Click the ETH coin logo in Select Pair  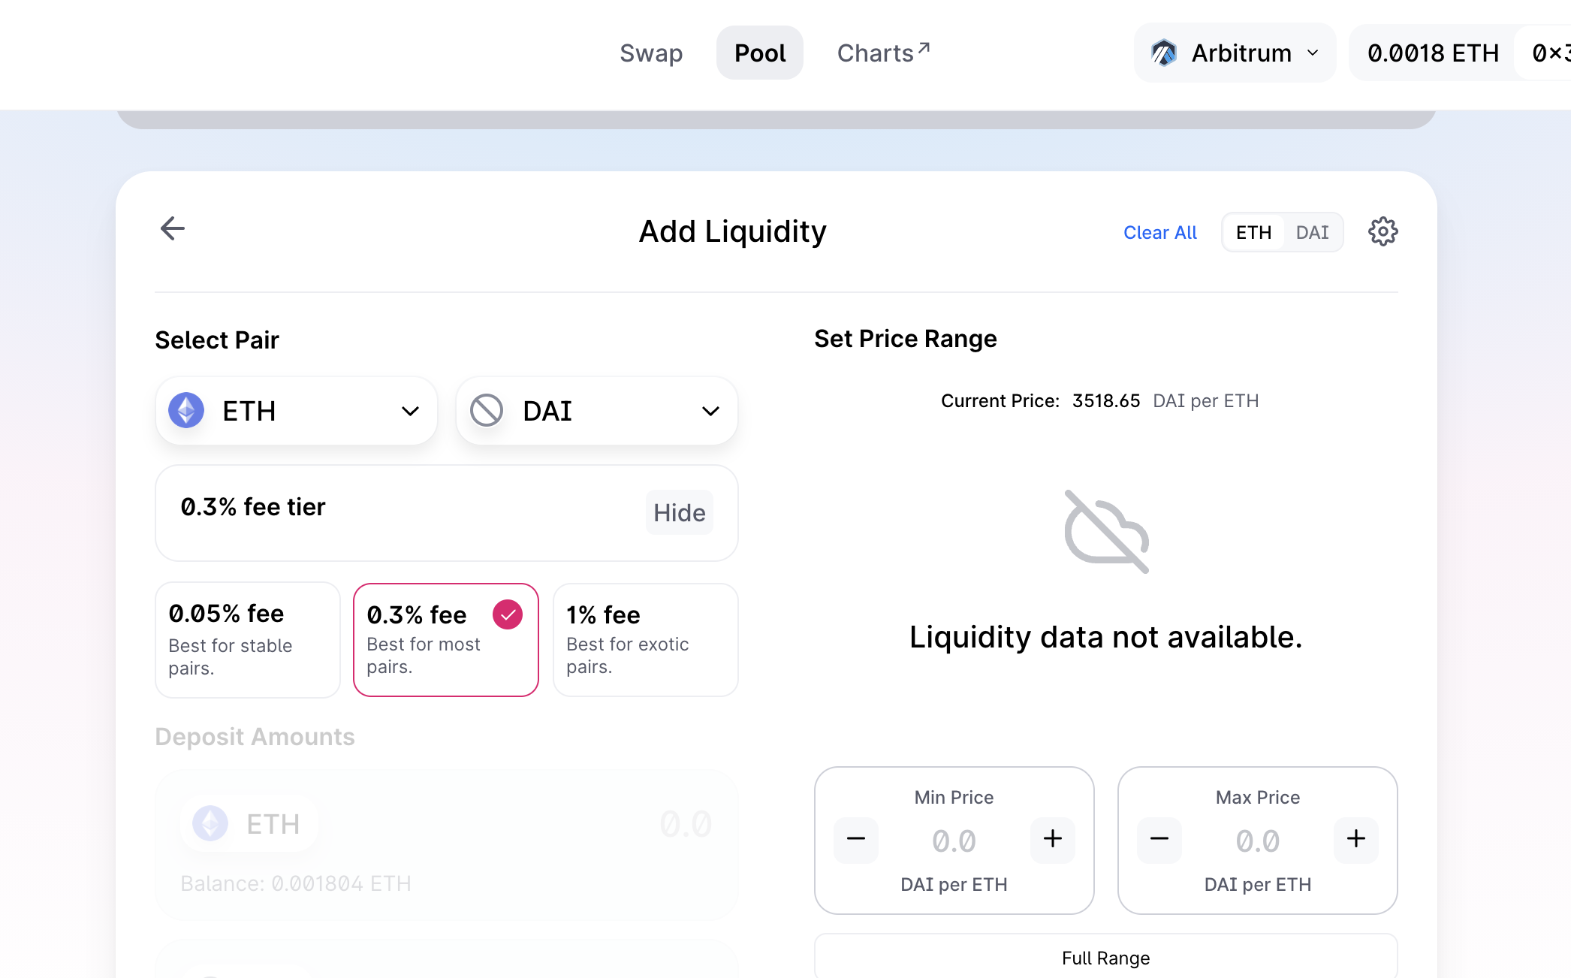[x=186, y=411]
